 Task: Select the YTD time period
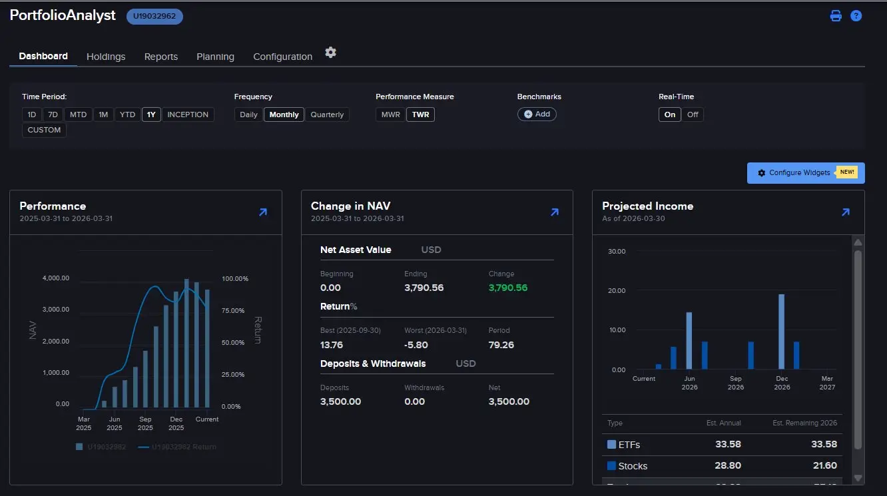coord(127,115)
